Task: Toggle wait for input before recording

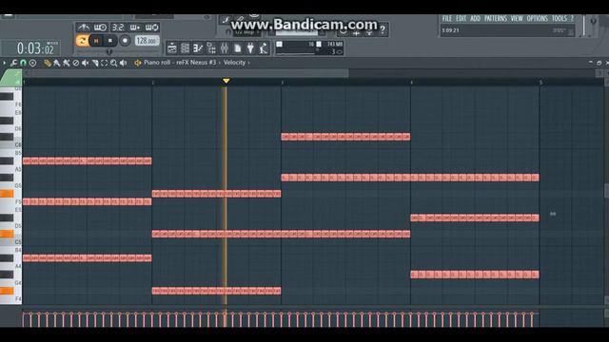Action: [x=100, y=28]
